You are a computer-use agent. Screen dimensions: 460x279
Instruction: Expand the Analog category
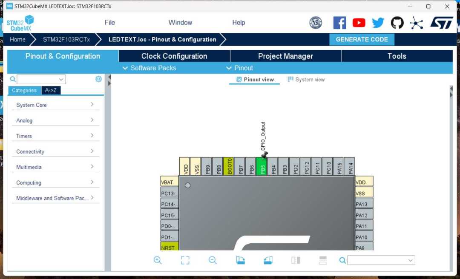pos(55,120)
